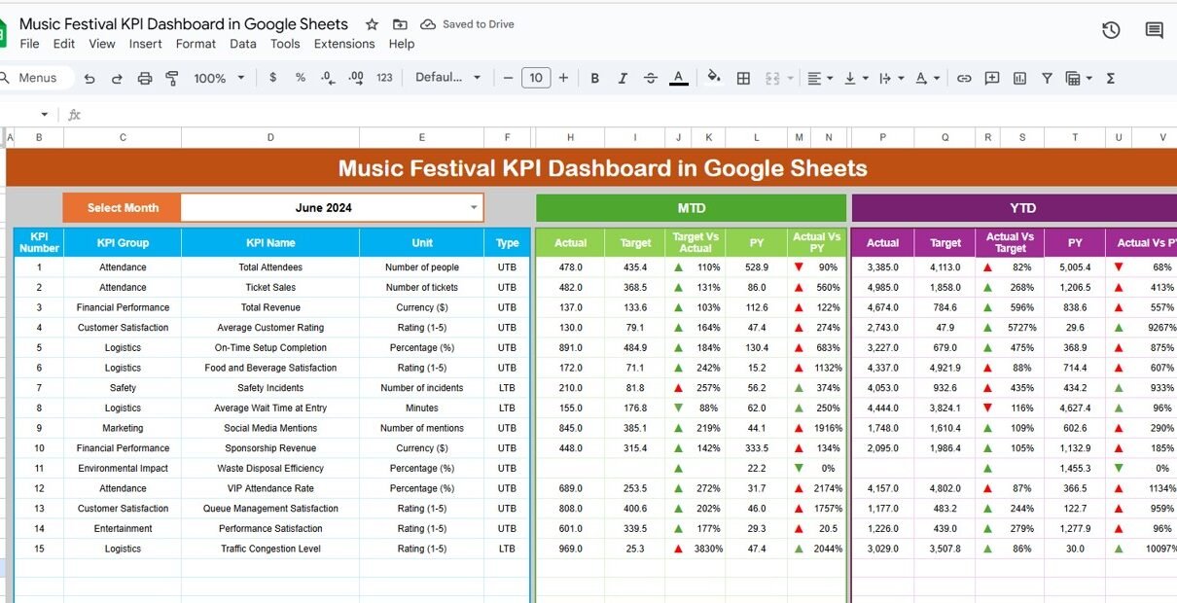Open the Insert menu
The image size is (1177, 603).
(146, 44)
